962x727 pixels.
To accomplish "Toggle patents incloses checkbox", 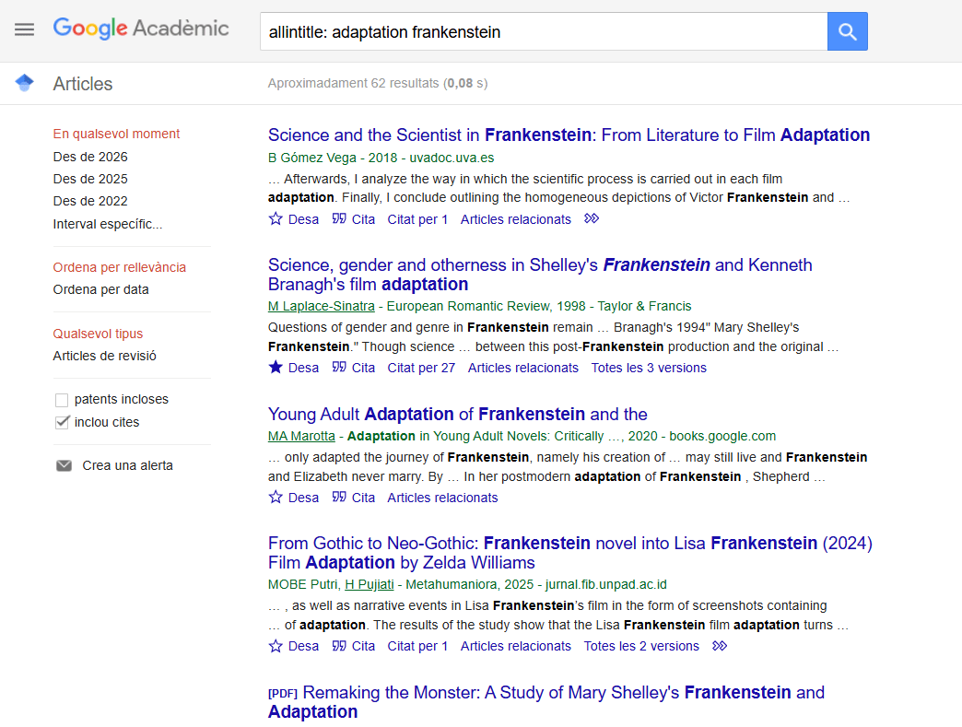I will click(x=62, y=400).
